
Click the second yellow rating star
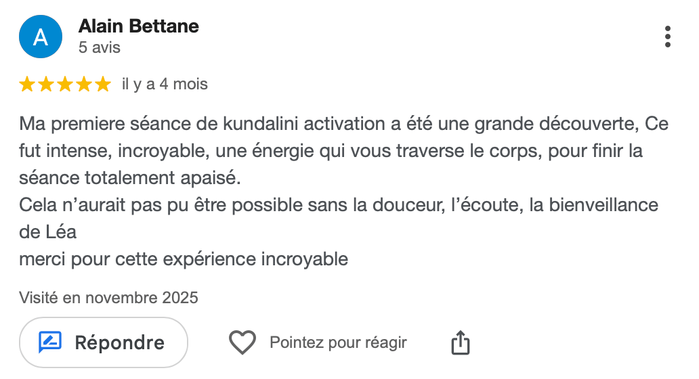click(46, 85)
